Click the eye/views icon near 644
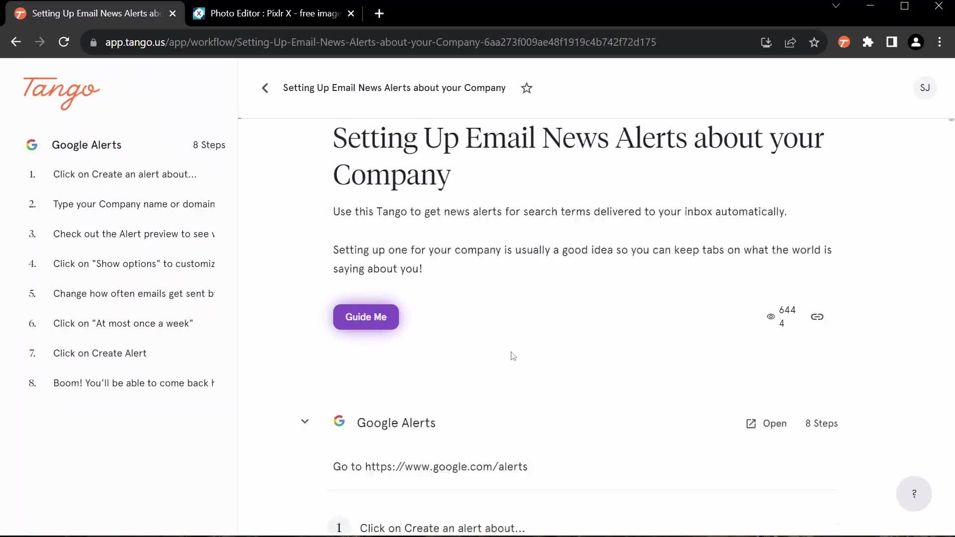955x537 pixels. [770, 316]
